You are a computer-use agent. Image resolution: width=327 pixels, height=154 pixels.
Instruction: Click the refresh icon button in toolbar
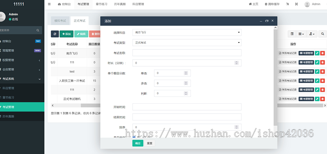tap(55, 34)
